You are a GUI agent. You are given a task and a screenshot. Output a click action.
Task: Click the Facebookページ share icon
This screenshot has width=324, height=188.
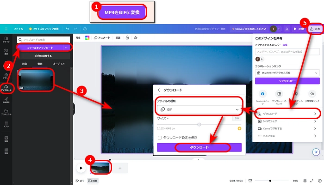coord(263,94)
